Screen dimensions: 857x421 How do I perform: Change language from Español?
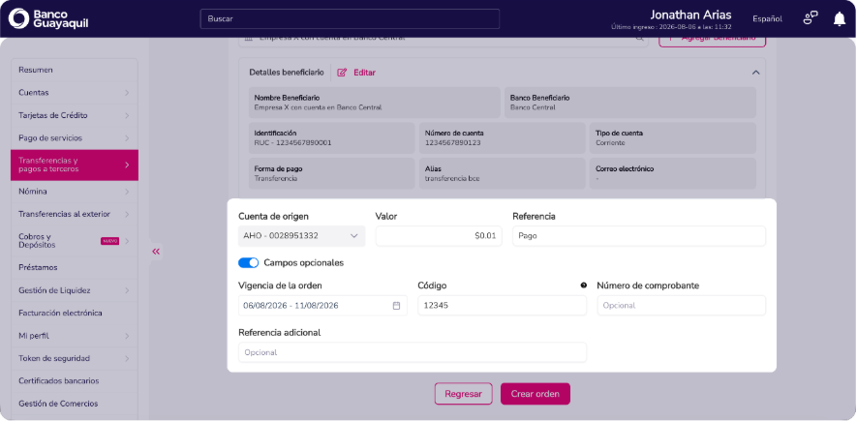(x=767, y=18)
